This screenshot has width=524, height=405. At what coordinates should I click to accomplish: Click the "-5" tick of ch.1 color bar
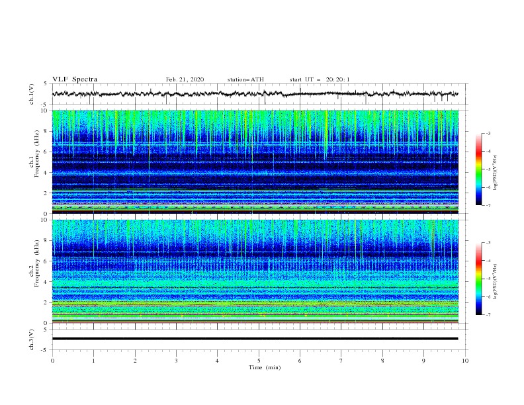coord(488,169)
